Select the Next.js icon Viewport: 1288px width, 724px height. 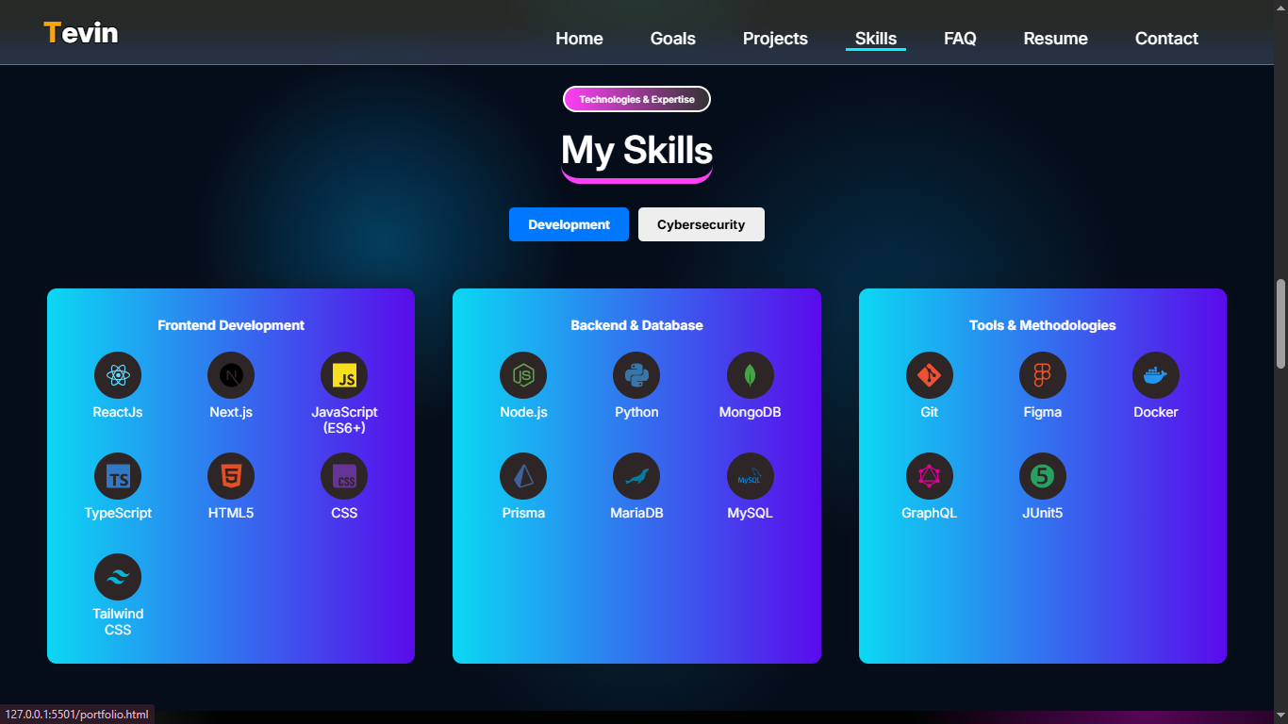[x=231, y=375]
